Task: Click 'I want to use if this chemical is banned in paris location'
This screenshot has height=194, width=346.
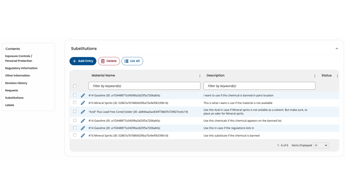Action: 238,95
